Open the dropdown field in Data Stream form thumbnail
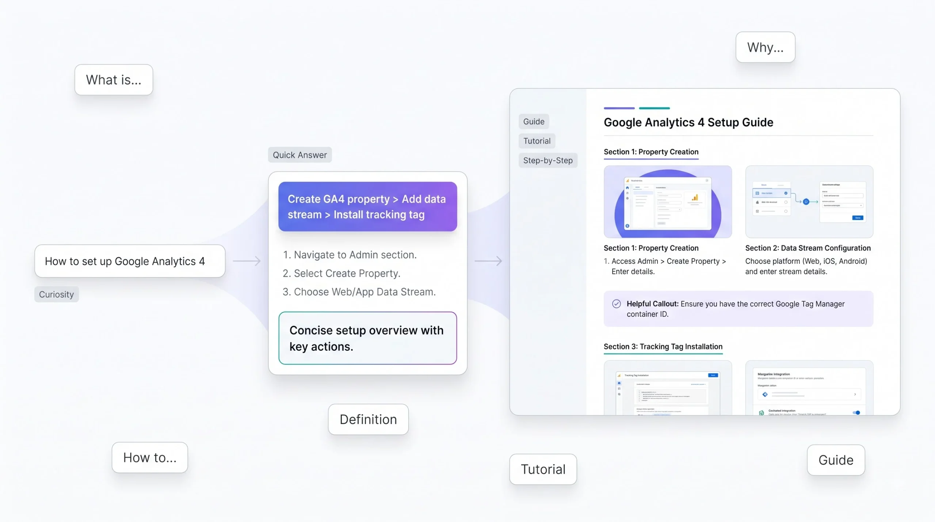 click(x=842, y=206)
